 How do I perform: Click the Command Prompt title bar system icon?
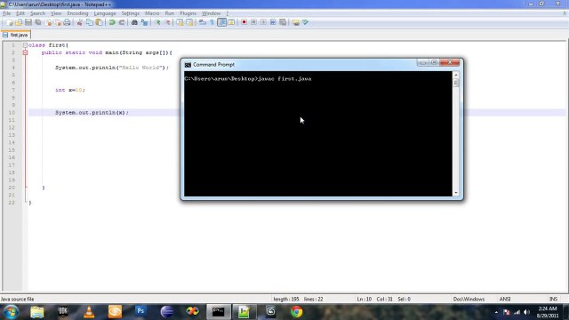(188, 65)
